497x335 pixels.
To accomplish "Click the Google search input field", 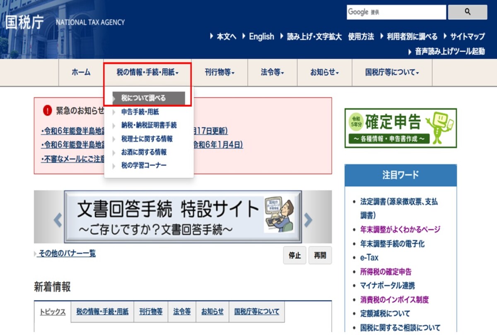I will pyautogui.click(x=396, y=12).
